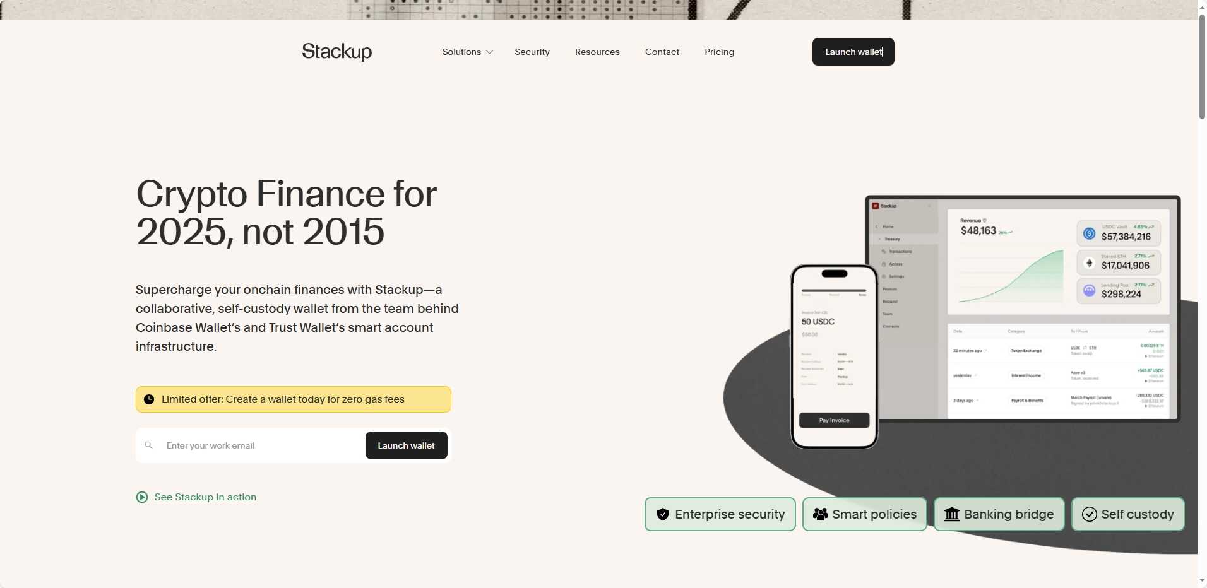The width and height of the screenshot is (1207, 588).
Task: Go to the Contact page
Action: [662, 52]
